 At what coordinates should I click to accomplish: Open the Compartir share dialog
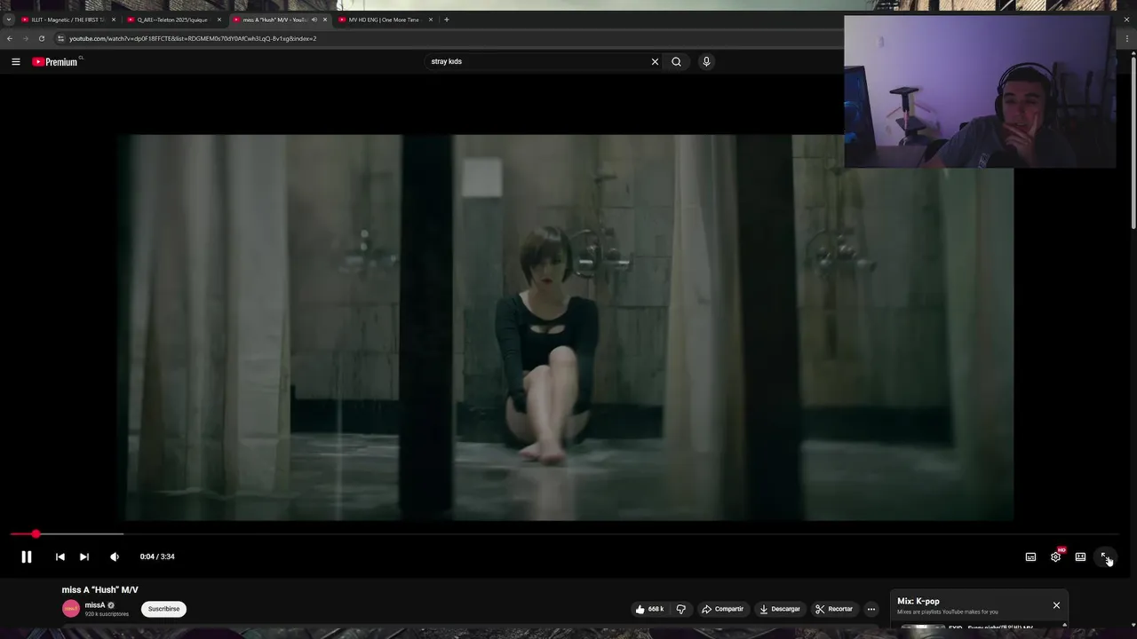[722, 609]
